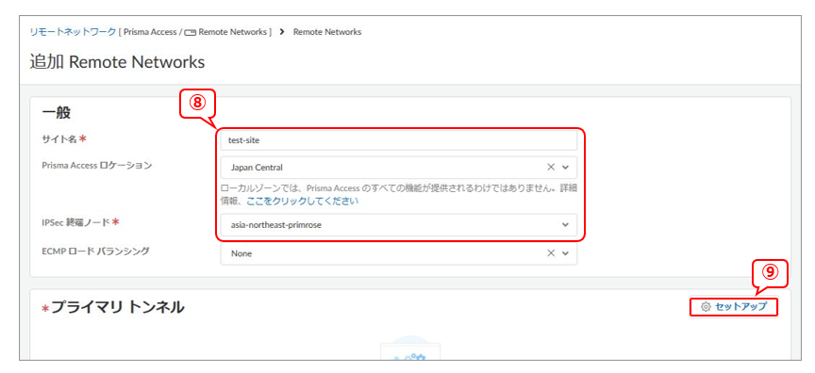Follow the ここをクリックしてください link
The image size is (815, 373).
302,202
